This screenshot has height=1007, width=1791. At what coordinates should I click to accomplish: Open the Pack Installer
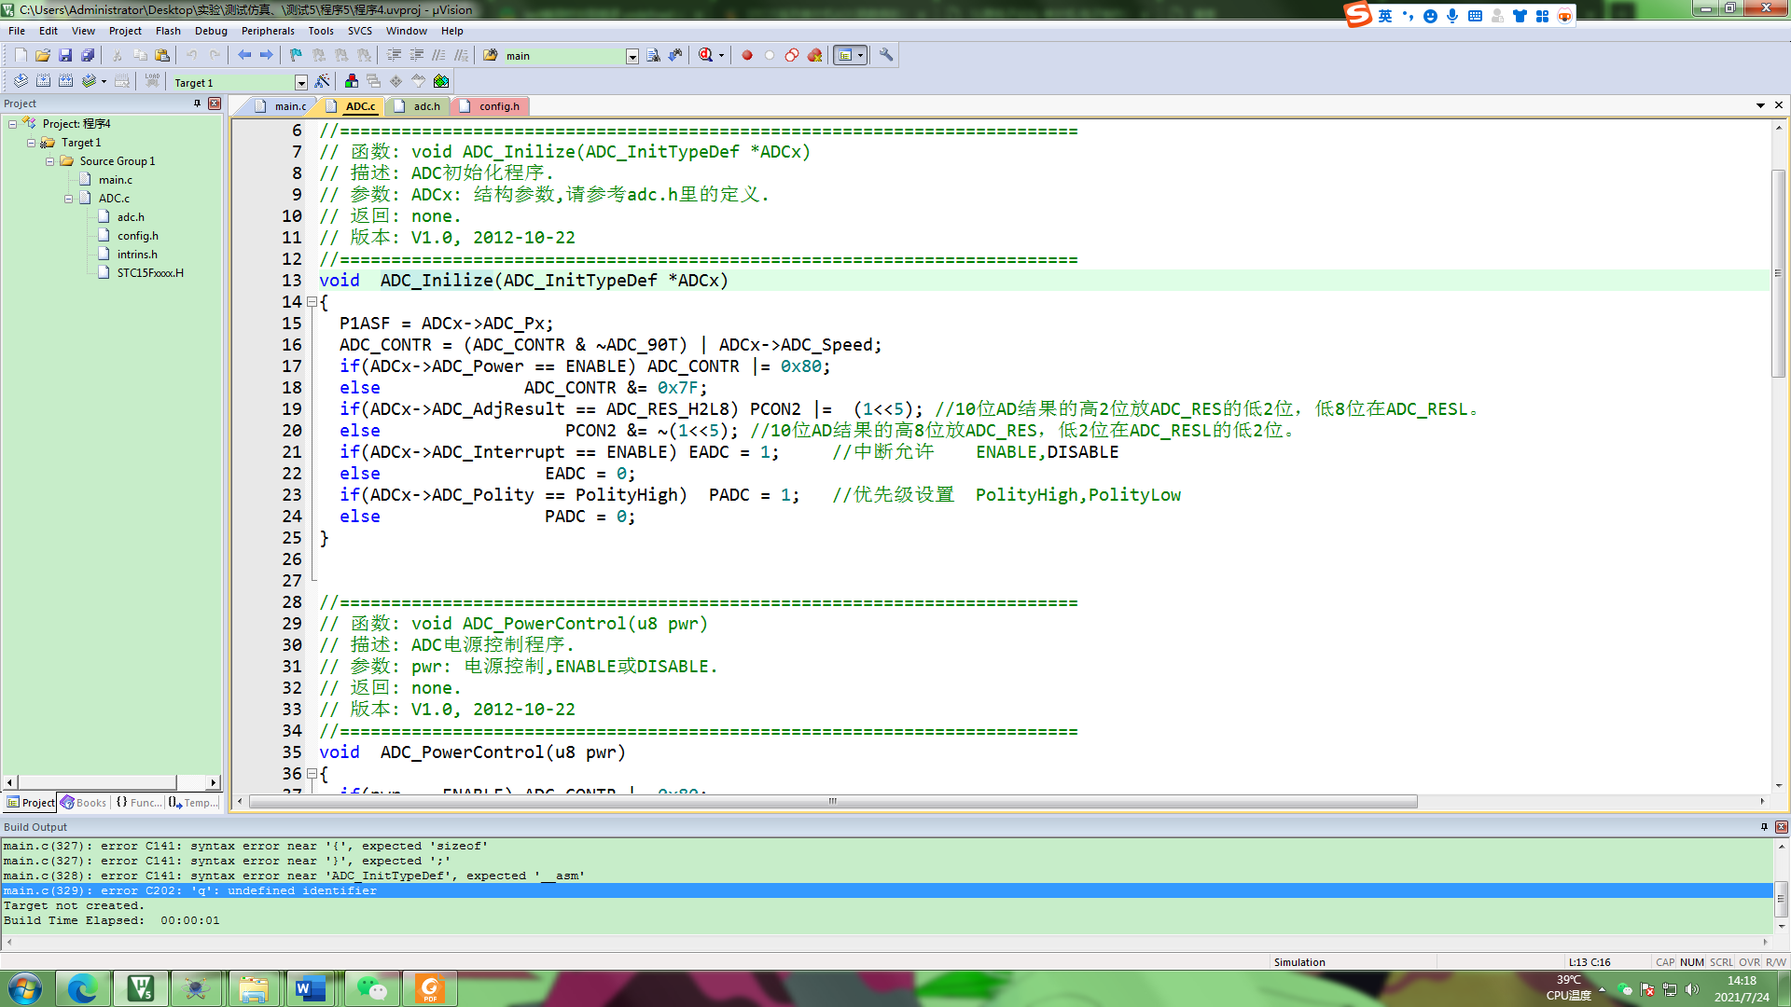tap(441, 82)
